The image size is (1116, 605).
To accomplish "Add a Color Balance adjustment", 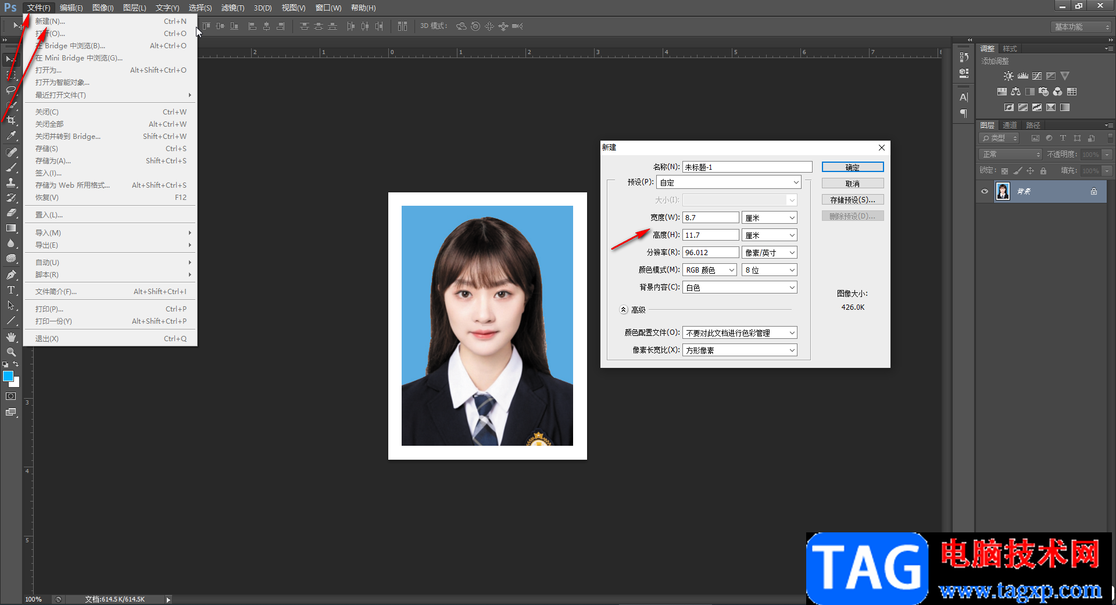I will (1015, 92).
